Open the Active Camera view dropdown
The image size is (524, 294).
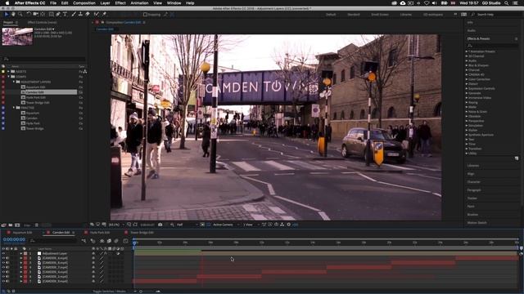226,225
